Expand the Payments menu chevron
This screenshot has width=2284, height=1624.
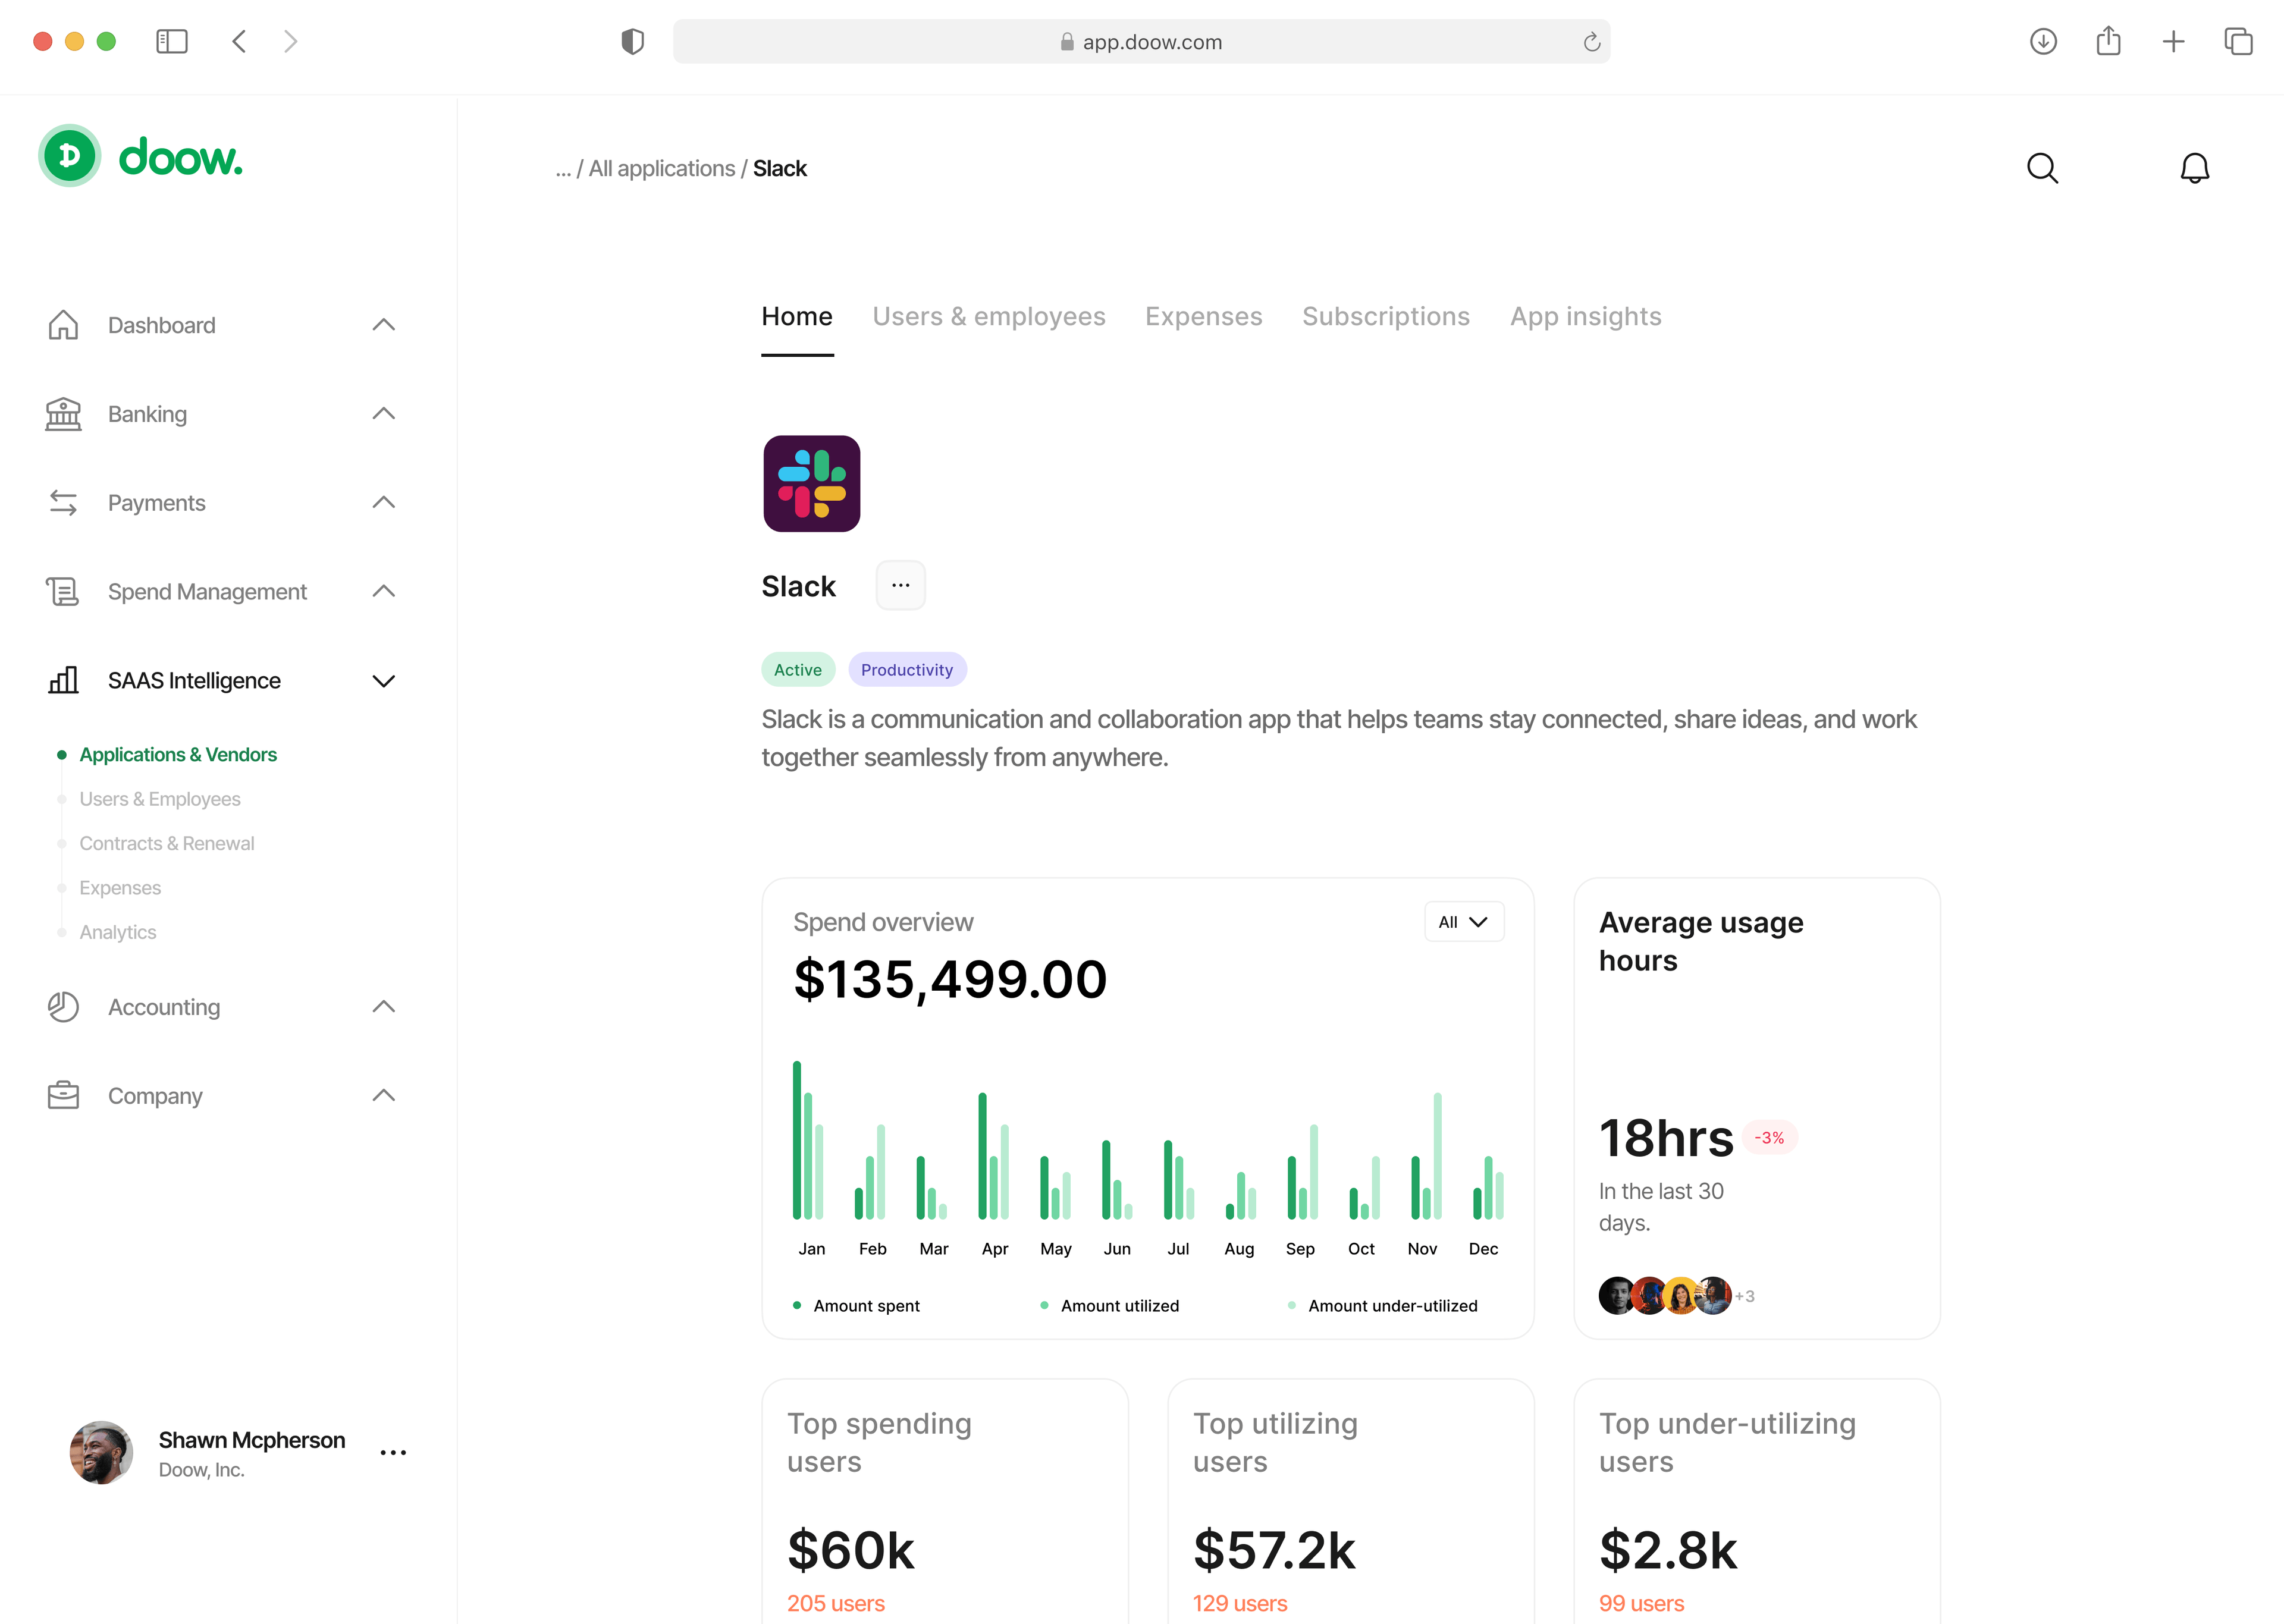[x=384, y=503]
